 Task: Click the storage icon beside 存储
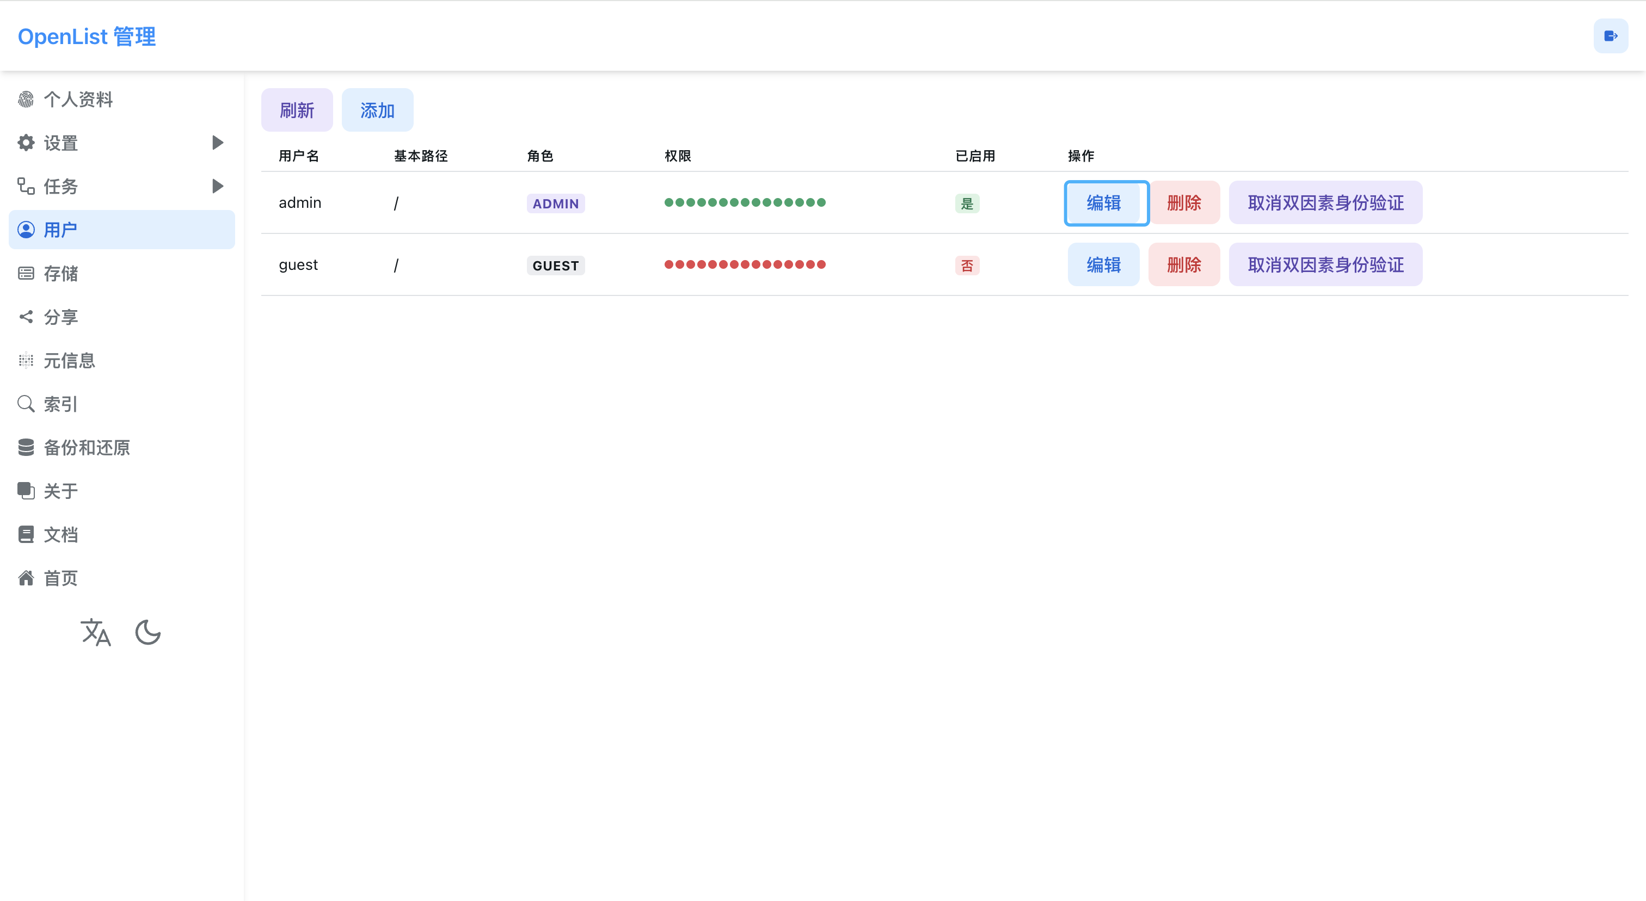pyautogui.click(x=26, y=273)
